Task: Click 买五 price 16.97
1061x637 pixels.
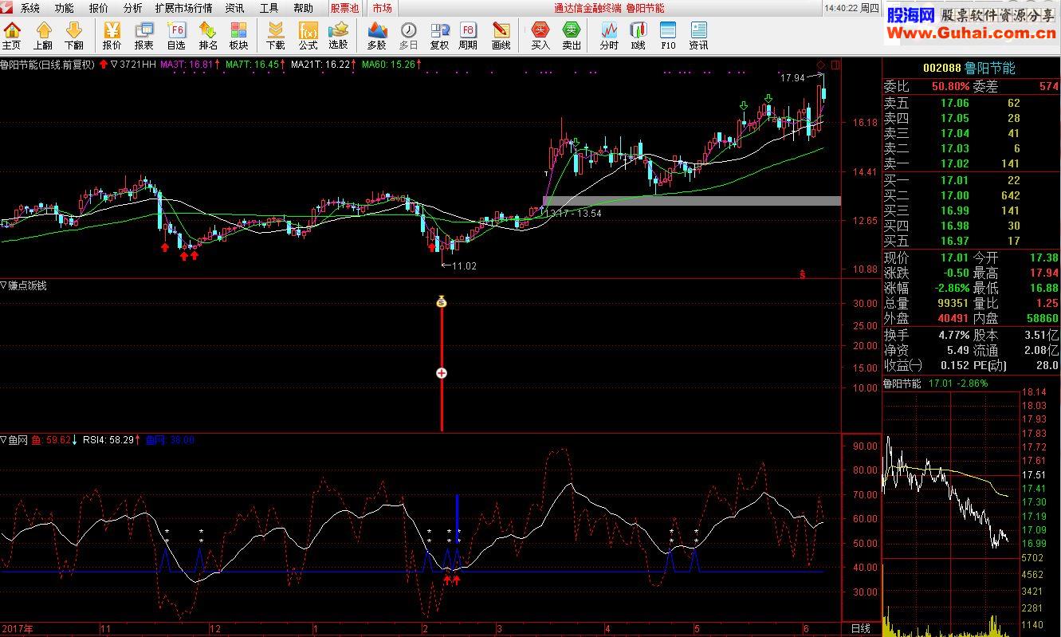Action: (x=954, y=241)
